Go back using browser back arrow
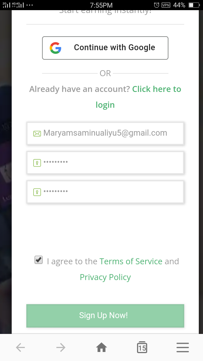 20,347
